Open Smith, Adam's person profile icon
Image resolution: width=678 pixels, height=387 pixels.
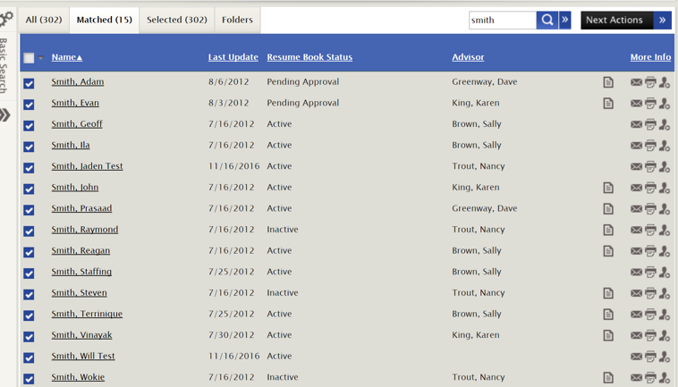tap(665, 82)
